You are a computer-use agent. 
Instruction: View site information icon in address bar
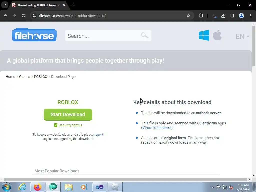click(34, 16)
